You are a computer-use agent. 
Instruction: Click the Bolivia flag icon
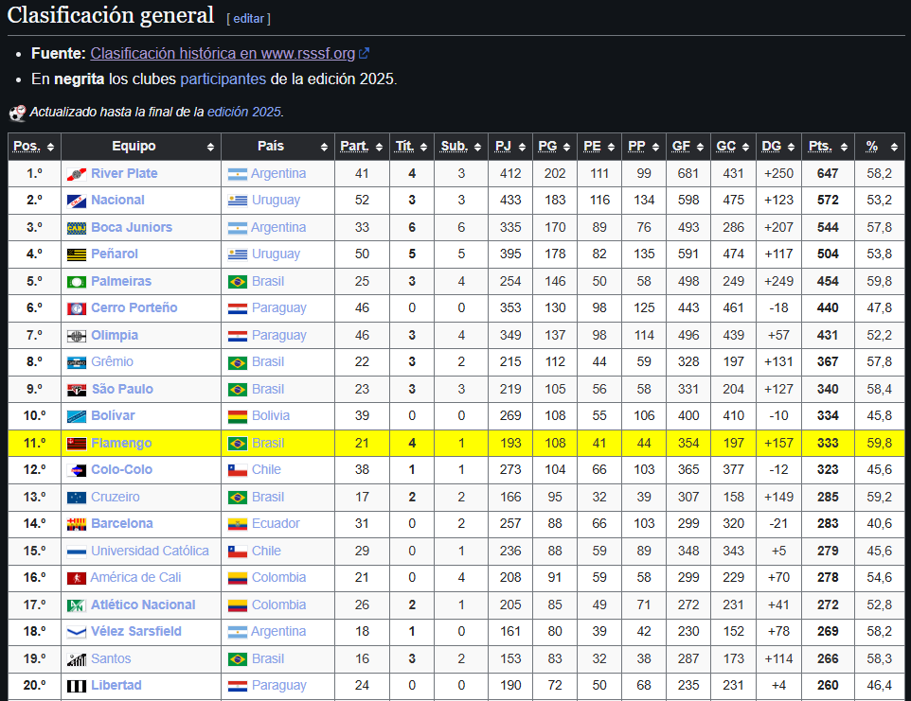point(237,416)
